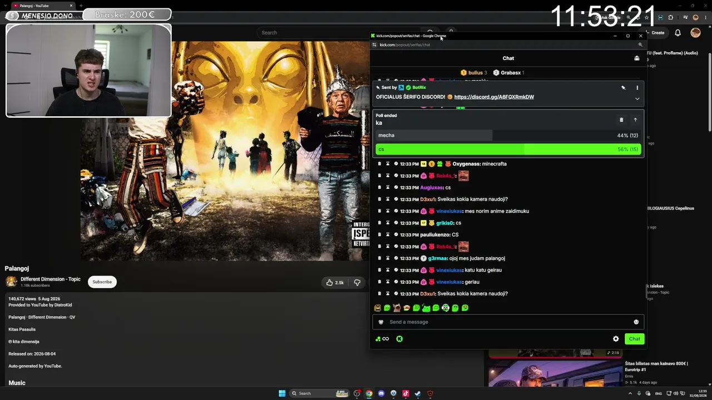Open pinned message three-dot options menu
Image resolution: width=712 pixels, height=400 pixels.
point(637,88)
